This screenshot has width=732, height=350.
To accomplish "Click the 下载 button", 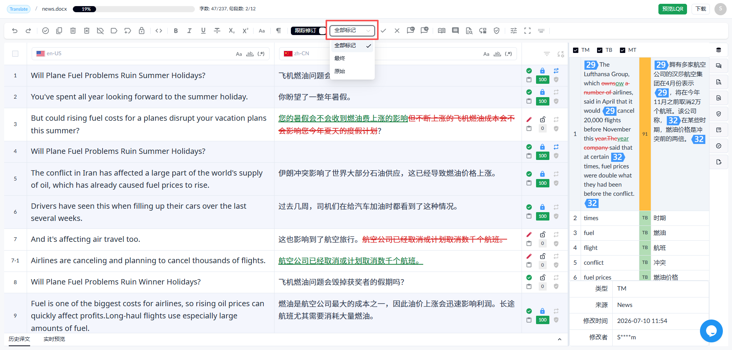I will (x=701, y=9).
